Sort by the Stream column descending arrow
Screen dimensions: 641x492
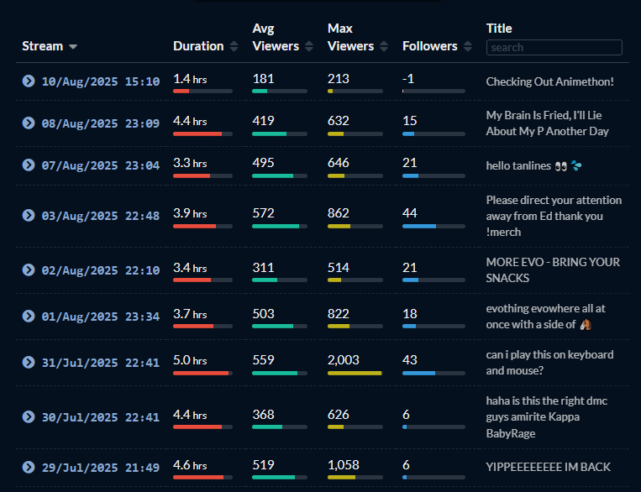point(73,46)
